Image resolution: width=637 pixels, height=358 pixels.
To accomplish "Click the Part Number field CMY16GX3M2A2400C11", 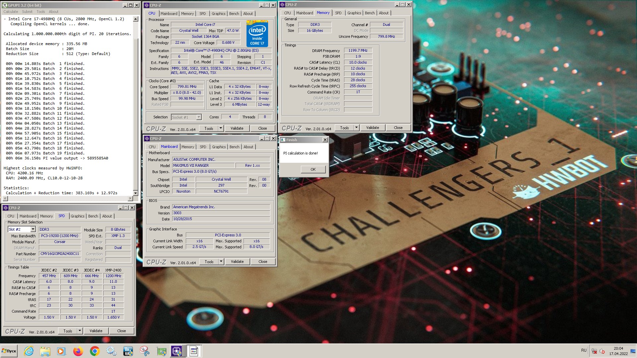I will pyautogui.click(x=60, y=254).
